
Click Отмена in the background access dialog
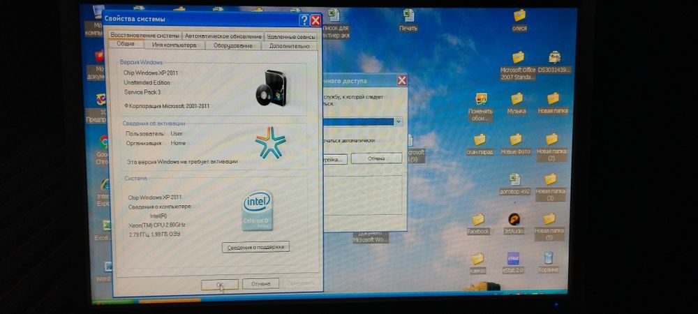click(x=376, y=158)
